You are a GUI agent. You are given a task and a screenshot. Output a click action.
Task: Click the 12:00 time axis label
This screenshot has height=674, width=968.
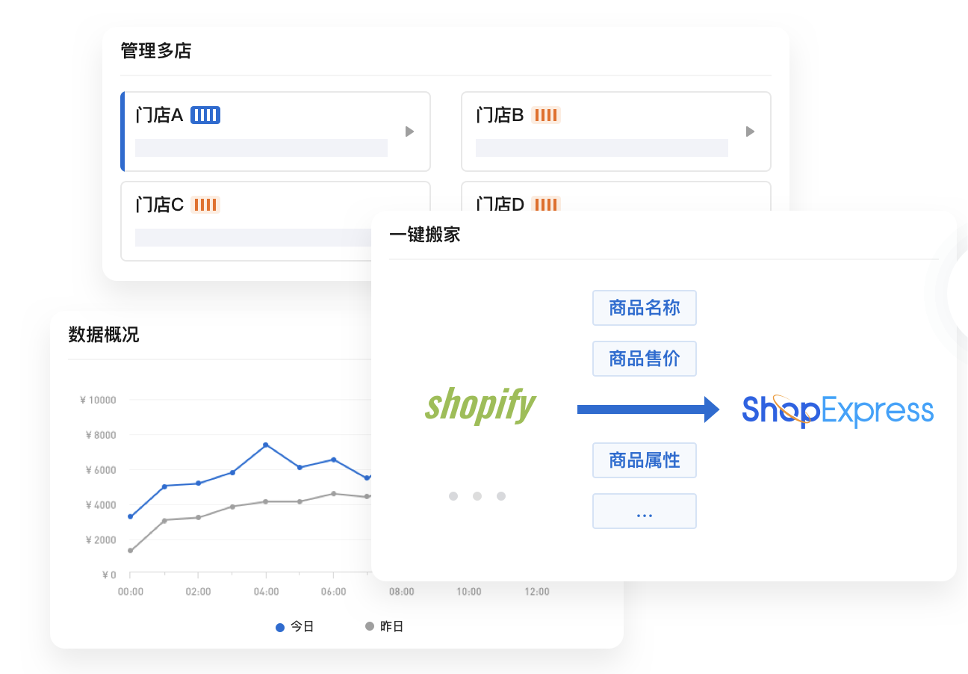coord(537,592)
